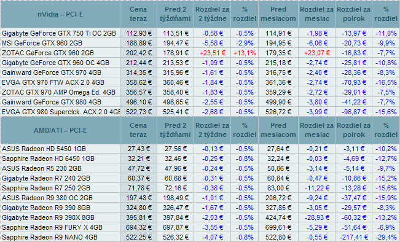Viewport: 400px width, 242px height.
Task: Select Gigabyte GeForce GTX 750 Ti OC 2GB row
Action: click(x=200, y=33)
